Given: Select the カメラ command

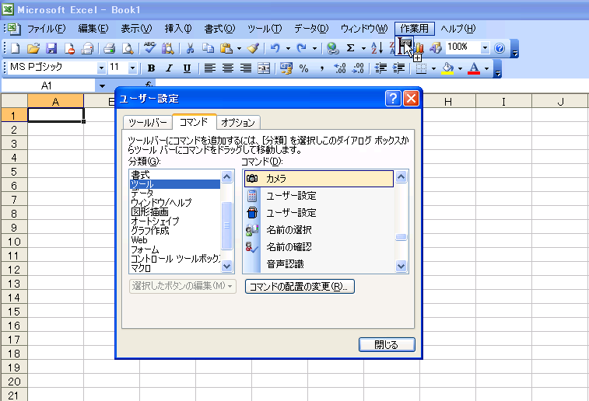Looking at the screenshot, I should pyautogui.click(x=318, y=179).
